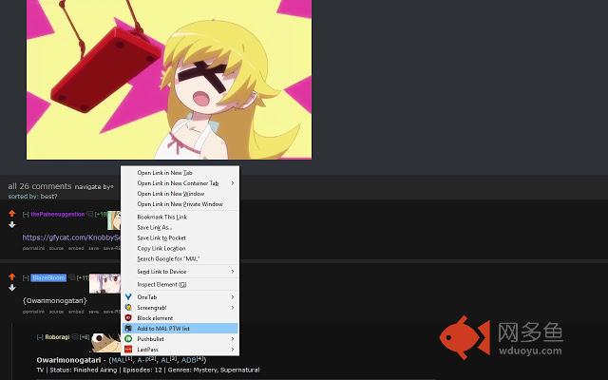Click source under gfycat comment
608x380 pixels.
coord(56,248)
